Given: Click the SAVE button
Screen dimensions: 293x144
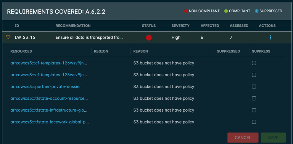Looking at the screenshot, I should pyautogui.click(x=273, y=138).
